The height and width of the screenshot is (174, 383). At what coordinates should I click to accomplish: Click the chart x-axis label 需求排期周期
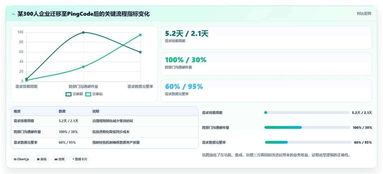tap(26, 86)
